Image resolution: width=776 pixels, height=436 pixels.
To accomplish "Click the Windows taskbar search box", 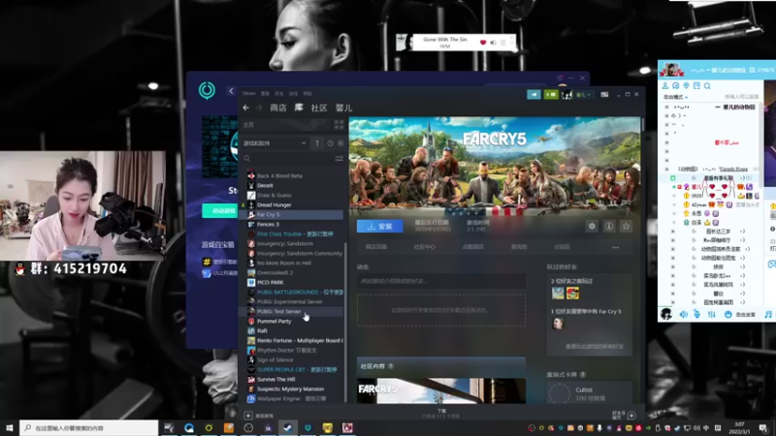I will click(89, 427).
